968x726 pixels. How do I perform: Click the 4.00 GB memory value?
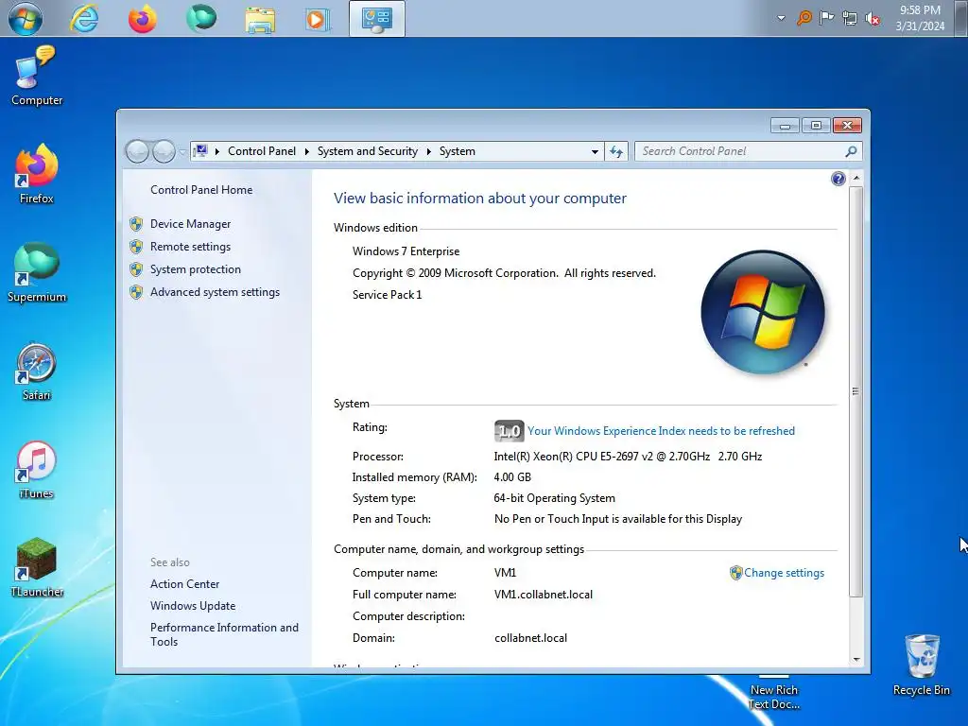click(512, 477)
